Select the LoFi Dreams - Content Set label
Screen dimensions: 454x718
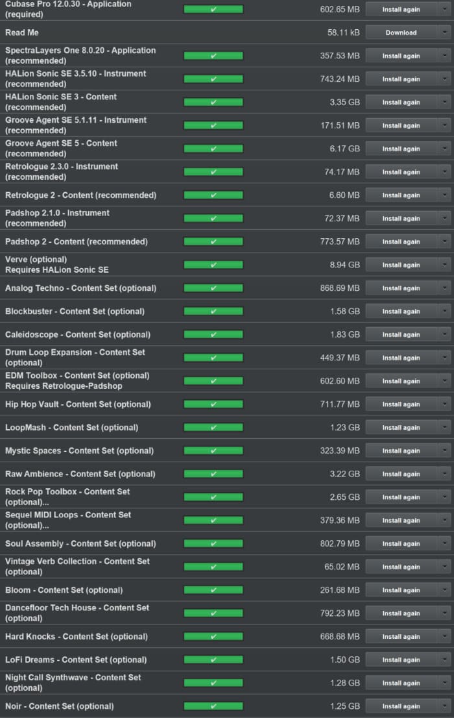click(x=76, y=660)
